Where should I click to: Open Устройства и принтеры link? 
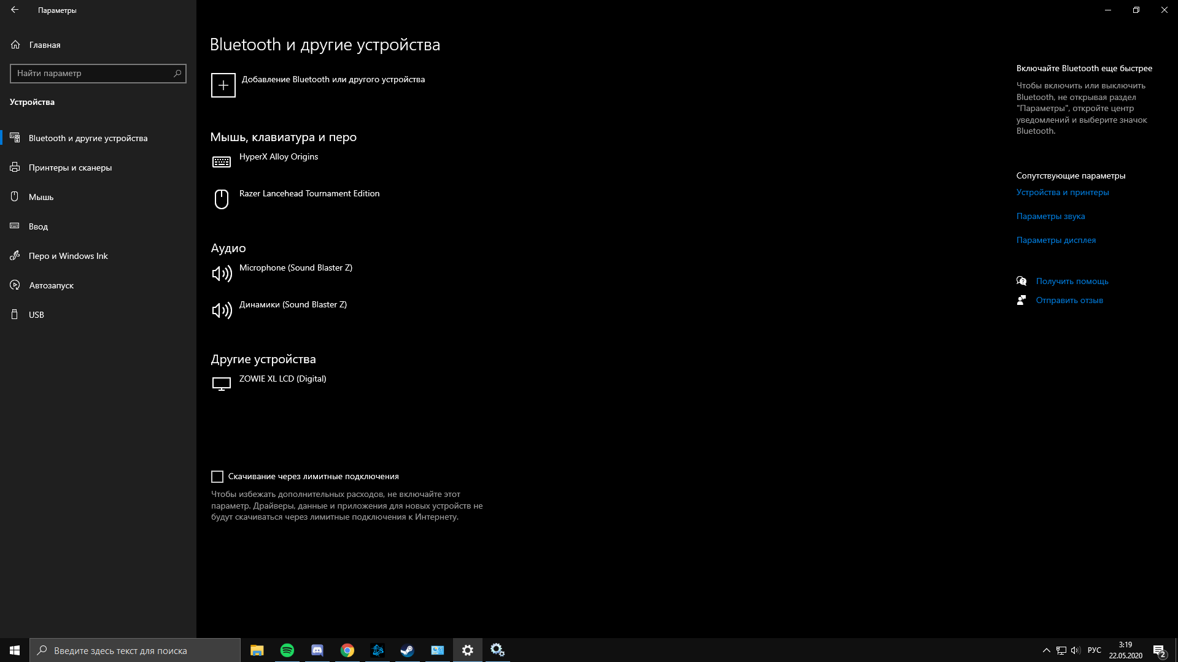coord(1063,192)
